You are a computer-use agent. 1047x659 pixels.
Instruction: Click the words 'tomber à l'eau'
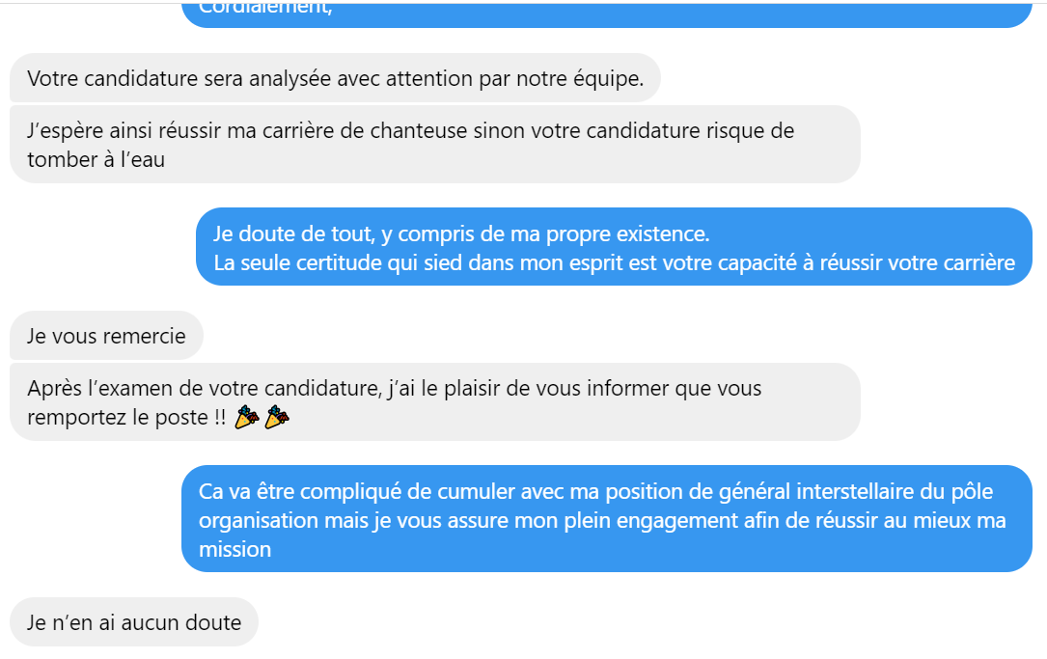pos(96,160)
